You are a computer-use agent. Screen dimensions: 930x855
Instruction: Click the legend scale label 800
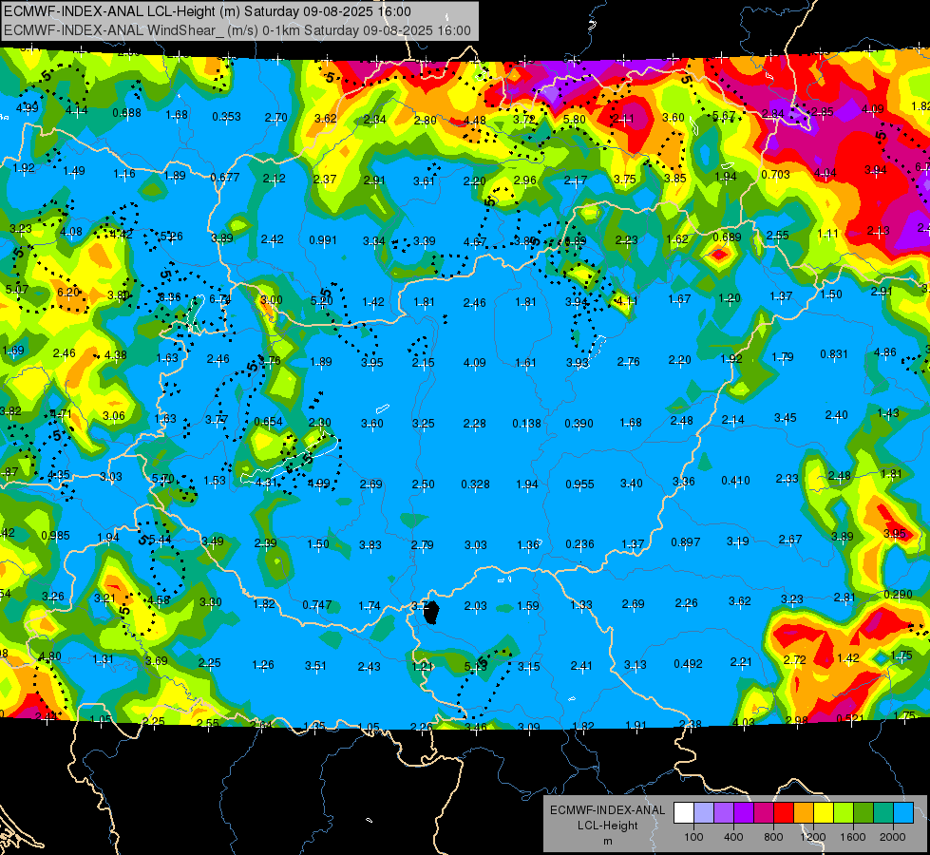tap(773, 837)
